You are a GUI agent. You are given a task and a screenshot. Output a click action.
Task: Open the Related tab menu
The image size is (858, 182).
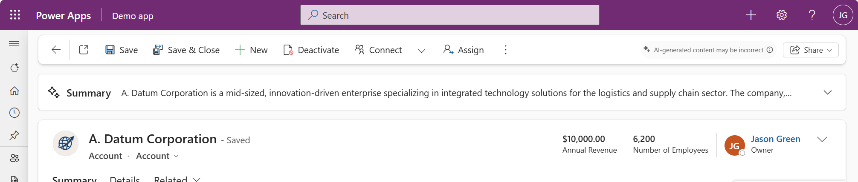pyautogui.click(x=177, y=179)
